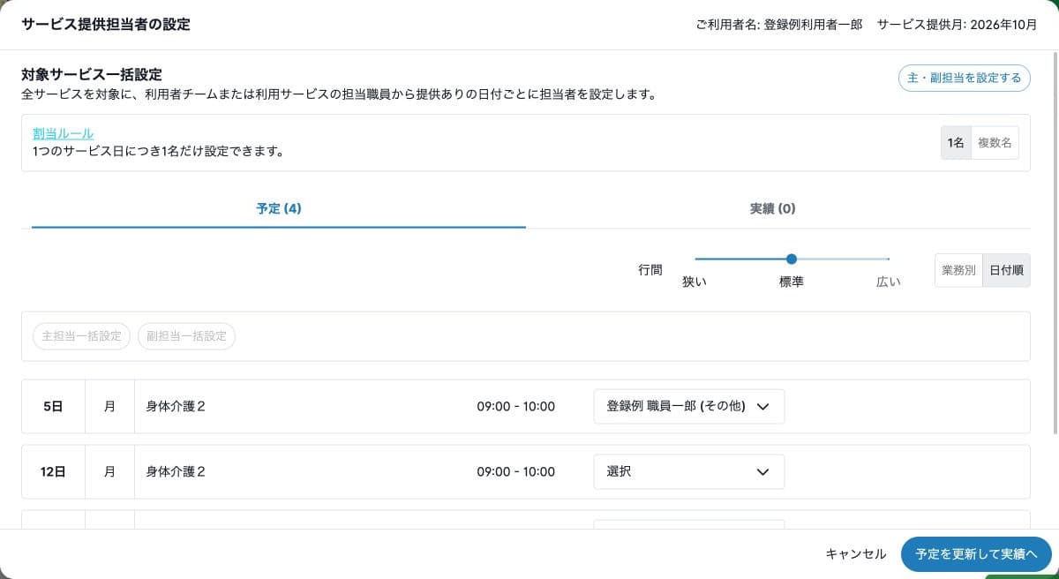The image size is (1059, 579).
Task: Switch to 実績 (0) tab
Action: point(773,209)
